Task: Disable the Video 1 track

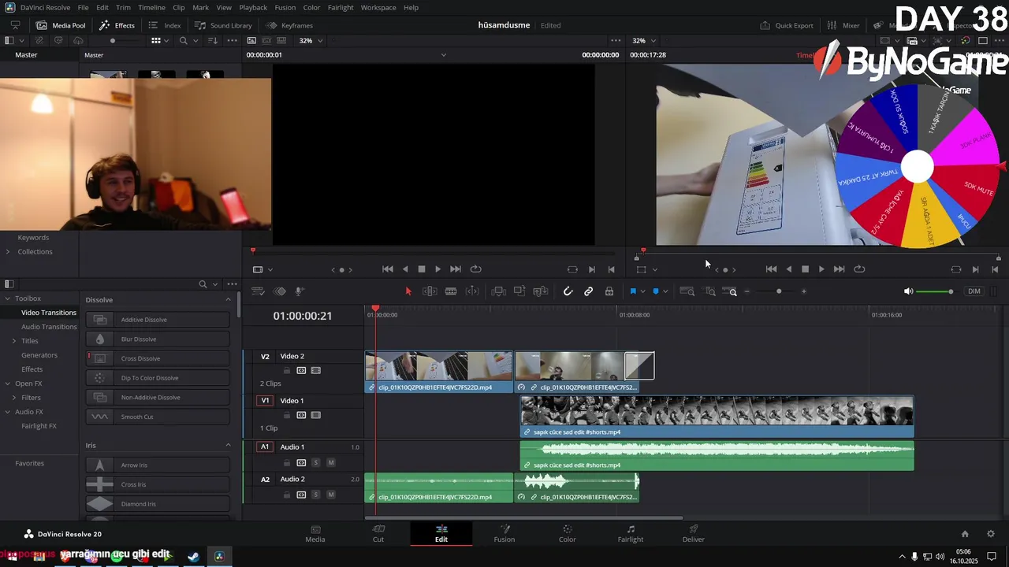Action: [315, 415]
